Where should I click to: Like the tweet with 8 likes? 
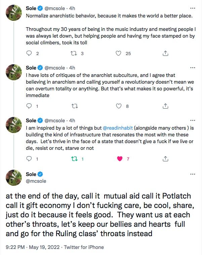click(118, 106)
